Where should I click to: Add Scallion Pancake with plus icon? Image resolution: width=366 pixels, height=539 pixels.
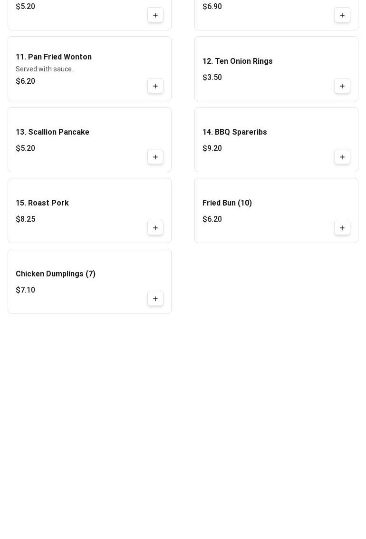[155, 157]
